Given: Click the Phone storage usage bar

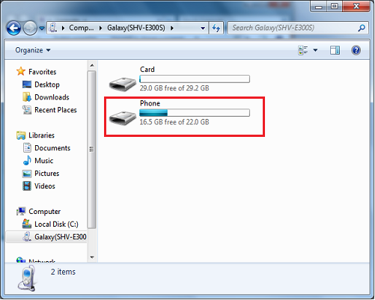Looking at the screenshot, I should point(195,113).
